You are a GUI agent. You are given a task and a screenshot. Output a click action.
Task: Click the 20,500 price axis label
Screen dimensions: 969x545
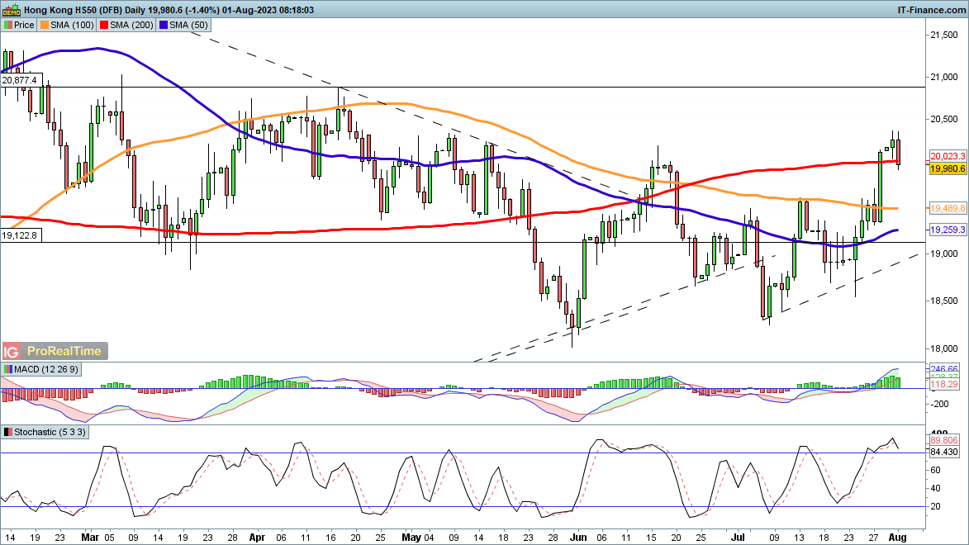point(944,119)
